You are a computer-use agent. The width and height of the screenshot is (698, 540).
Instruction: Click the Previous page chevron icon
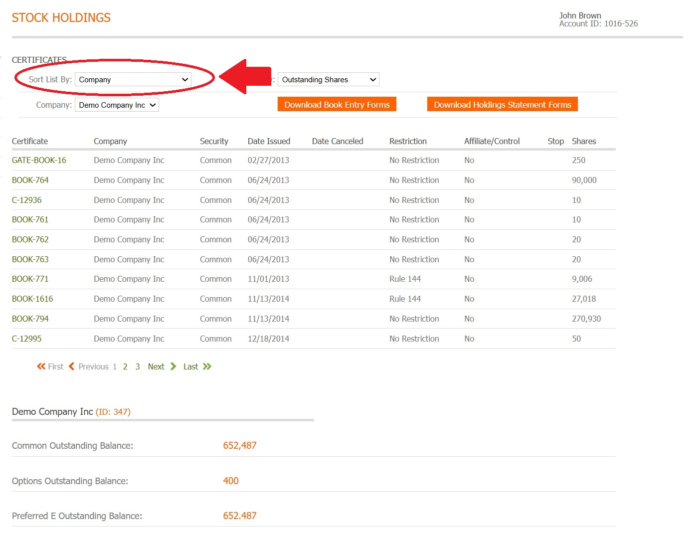[x=72, y=366]
